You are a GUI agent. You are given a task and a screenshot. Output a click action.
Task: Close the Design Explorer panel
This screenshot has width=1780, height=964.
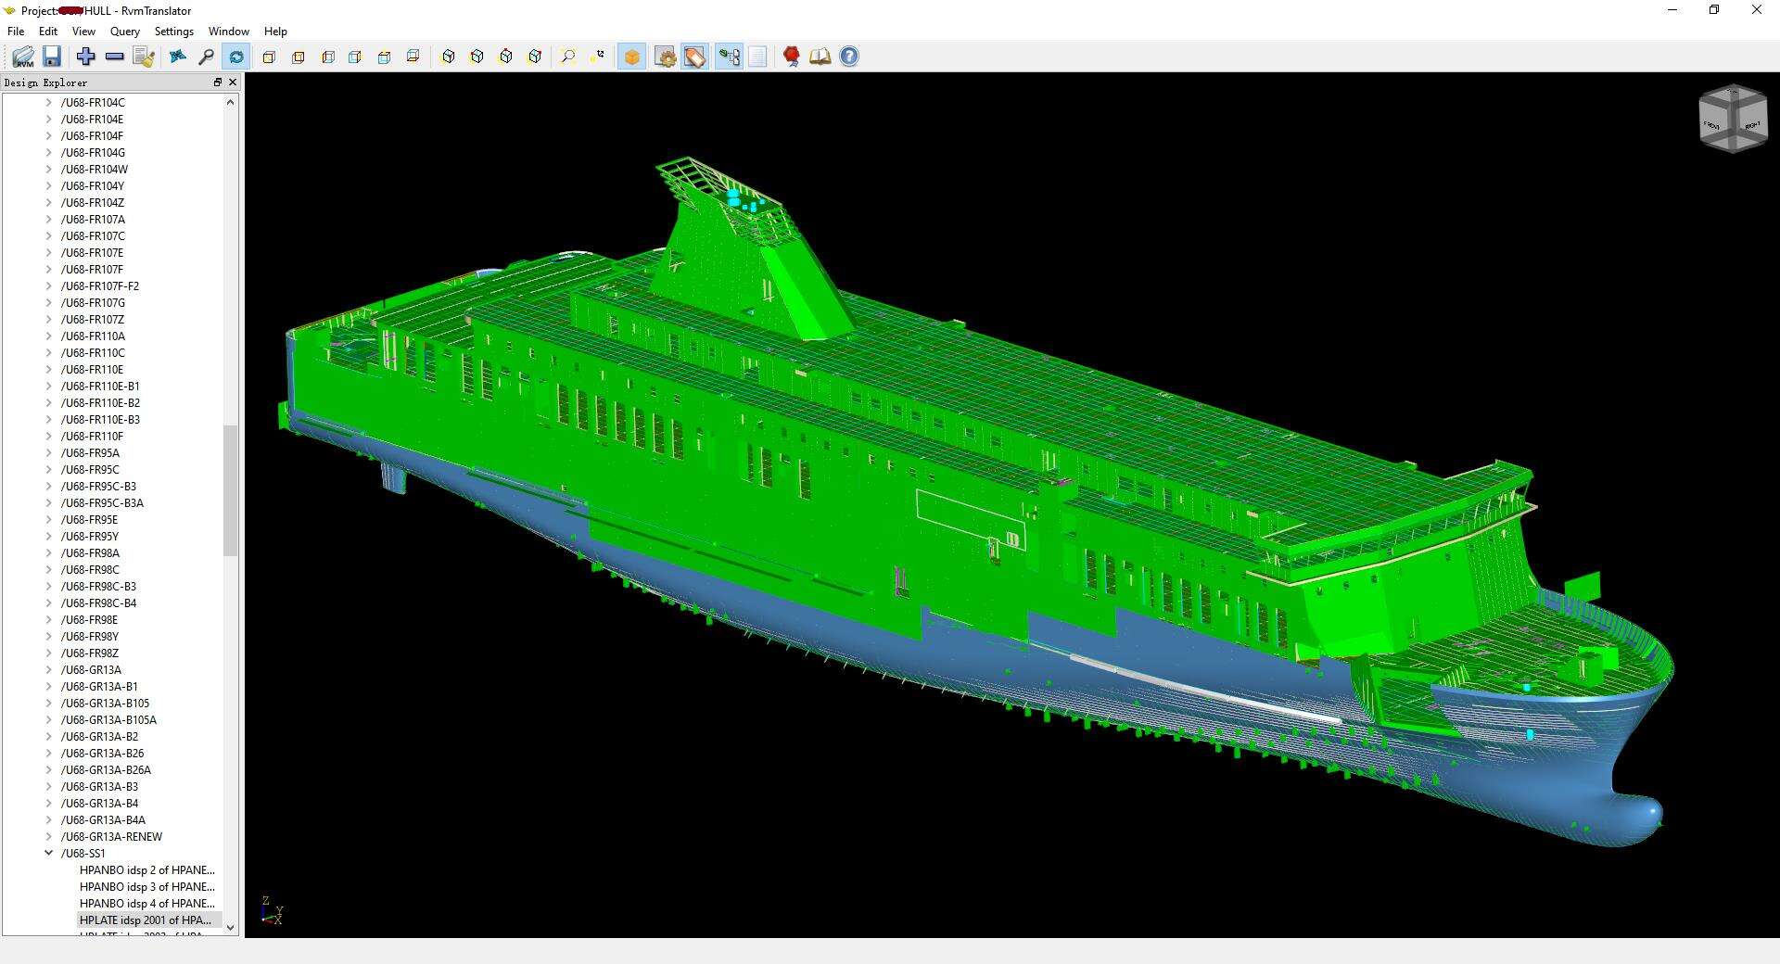point(233,82)
